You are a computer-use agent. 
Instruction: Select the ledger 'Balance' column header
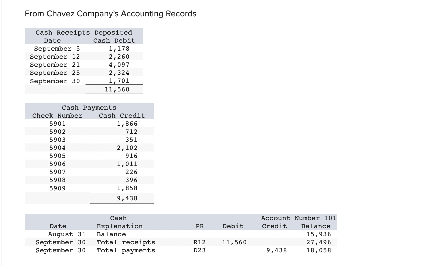(x=316, y=226)
